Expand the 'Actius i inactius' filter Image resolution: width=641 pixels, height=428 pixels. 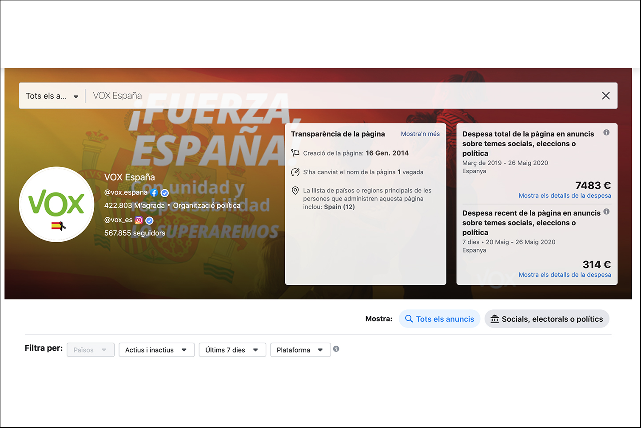tap(156, 350)
